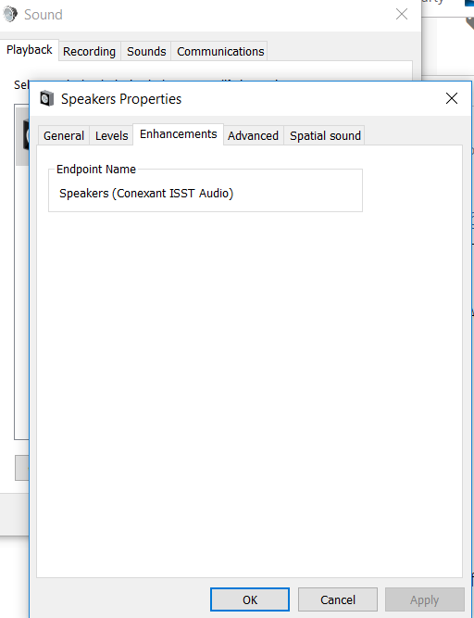Switch to the Levels tab

(111, 136)
